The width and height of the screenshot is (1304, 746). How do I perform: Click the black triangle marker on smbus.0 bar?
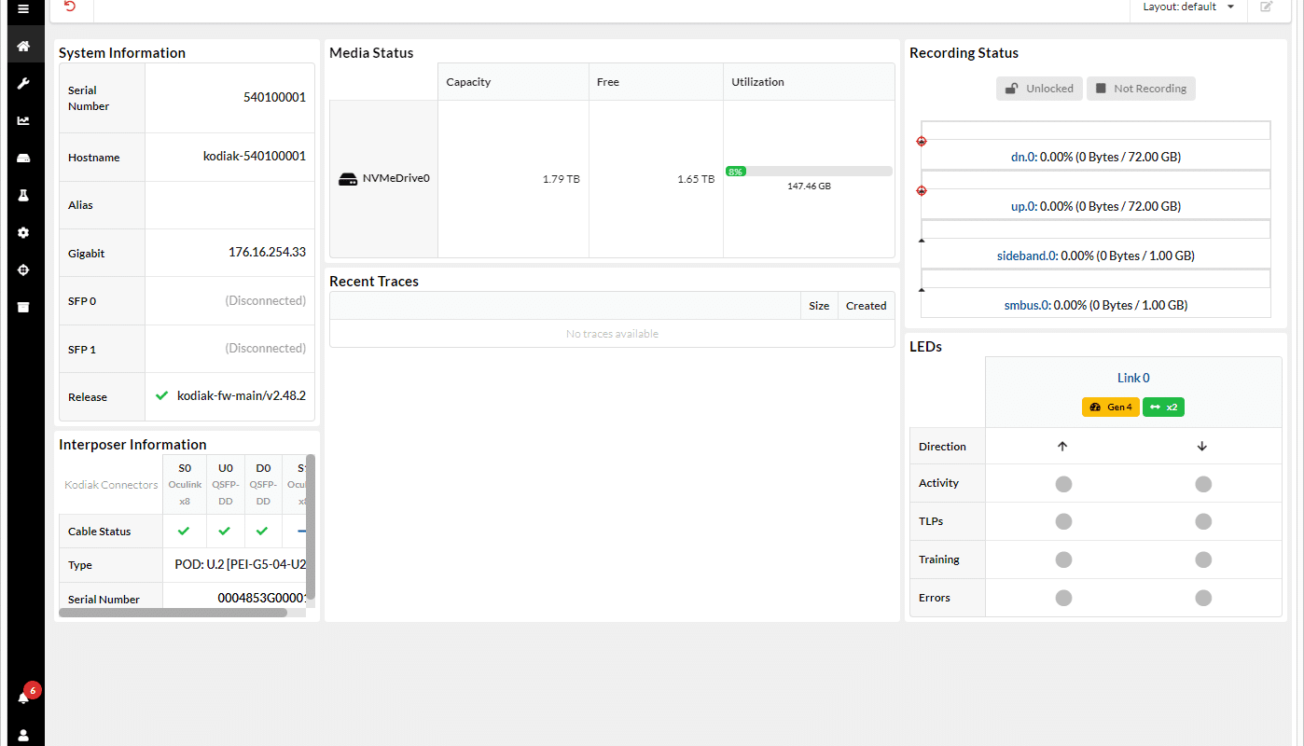tap(922, 290)
